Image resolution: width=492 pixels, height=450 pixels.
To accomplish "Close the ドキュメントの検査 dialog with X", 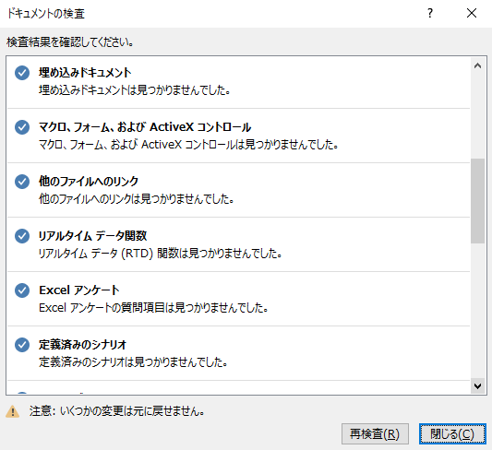I will (x=472, y=13).
